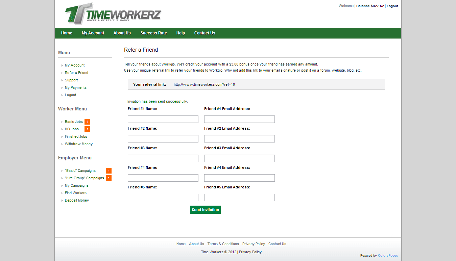Open Deposit Money link

(77, 201)
